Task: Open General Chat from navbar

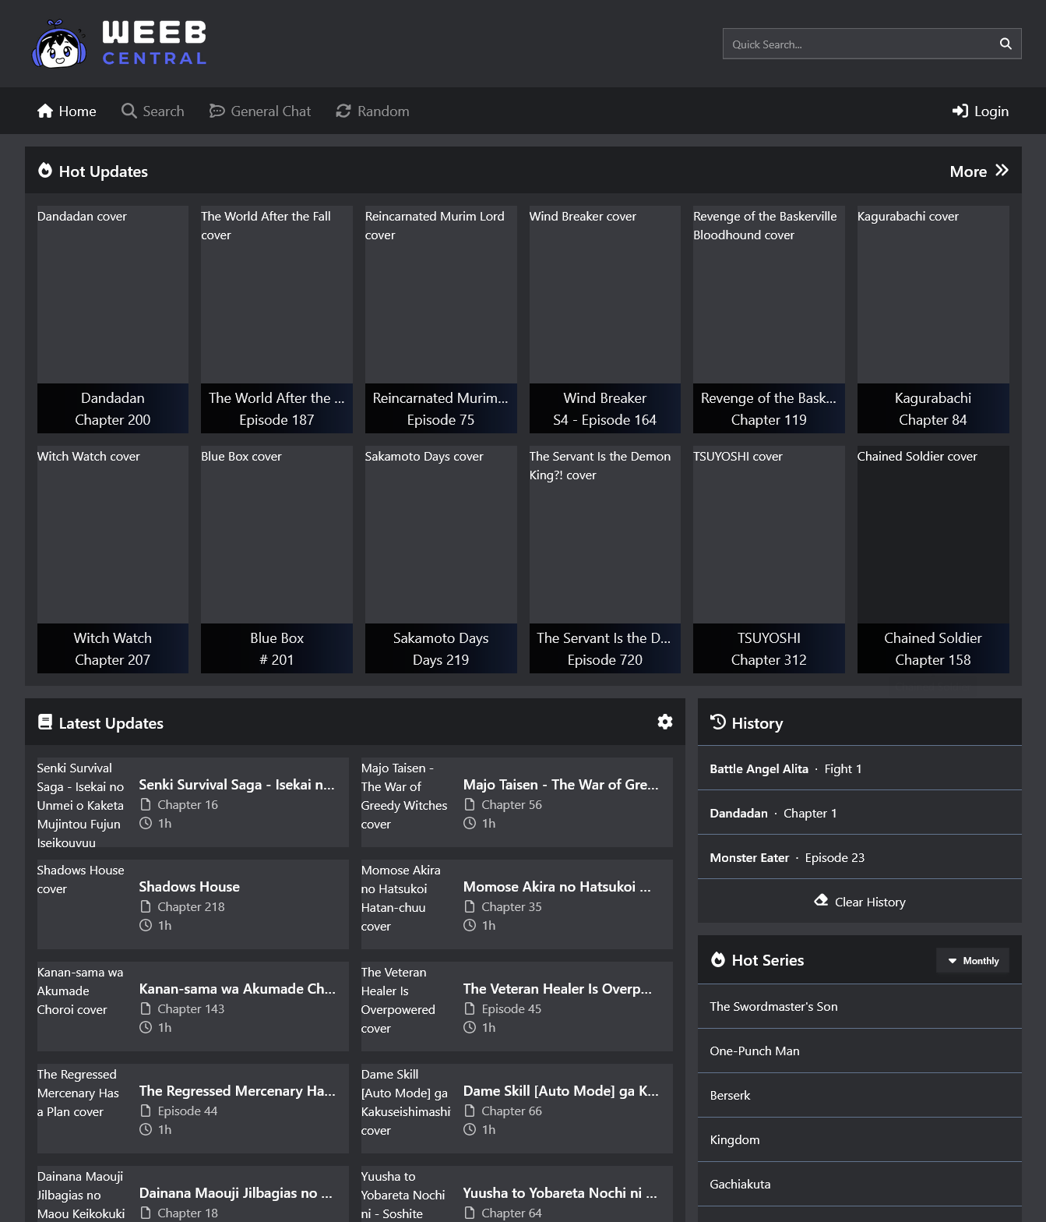Action: (x=260, y=111)
